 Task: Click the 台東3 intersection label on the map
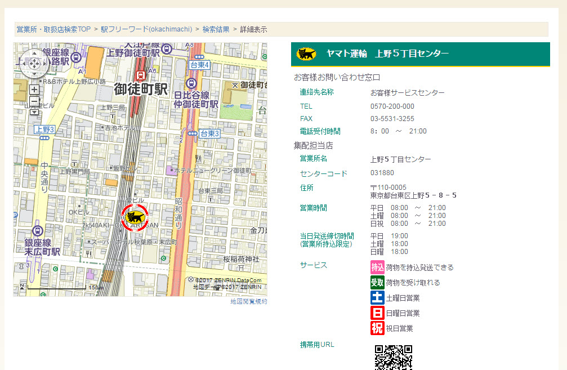(209, 133)
